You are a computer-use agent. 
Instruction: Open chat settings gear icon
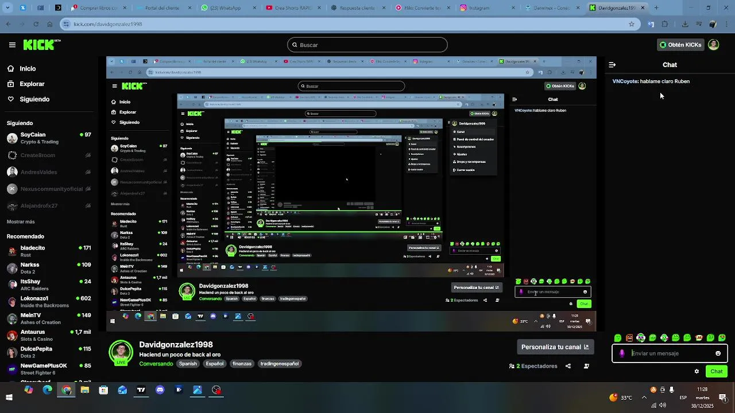click(697, 371)
